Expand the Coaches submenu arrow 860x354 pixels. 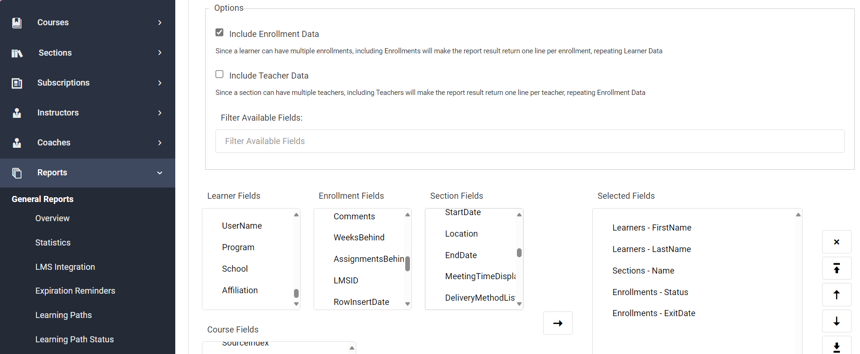tap(160, 143)
